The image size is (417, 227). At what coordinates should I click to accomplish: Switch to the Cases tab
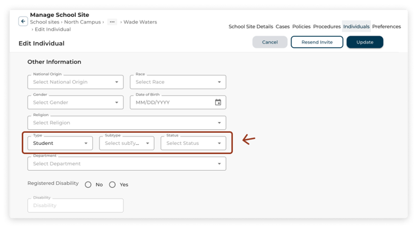[x=282, y=27]
